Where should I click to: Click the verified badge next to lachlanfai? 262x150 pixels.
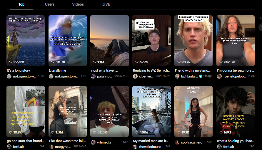tap(201, 76)
